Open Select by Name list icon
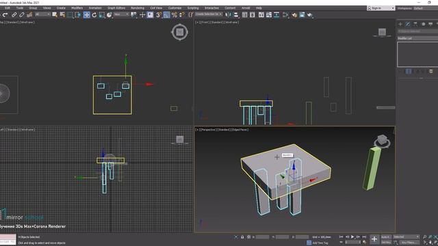The width and height of the screenshot is (438, 246). tap(62, 15)
